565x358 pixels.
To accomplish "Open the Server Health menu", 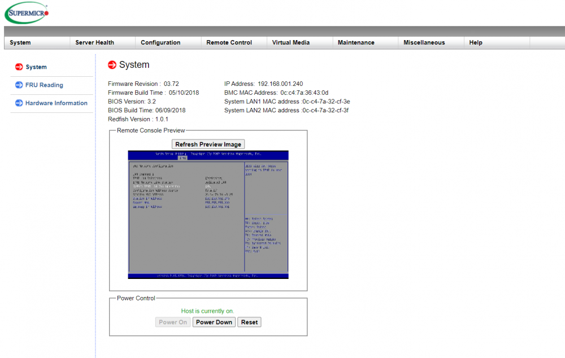I will [x=95, y=42].
